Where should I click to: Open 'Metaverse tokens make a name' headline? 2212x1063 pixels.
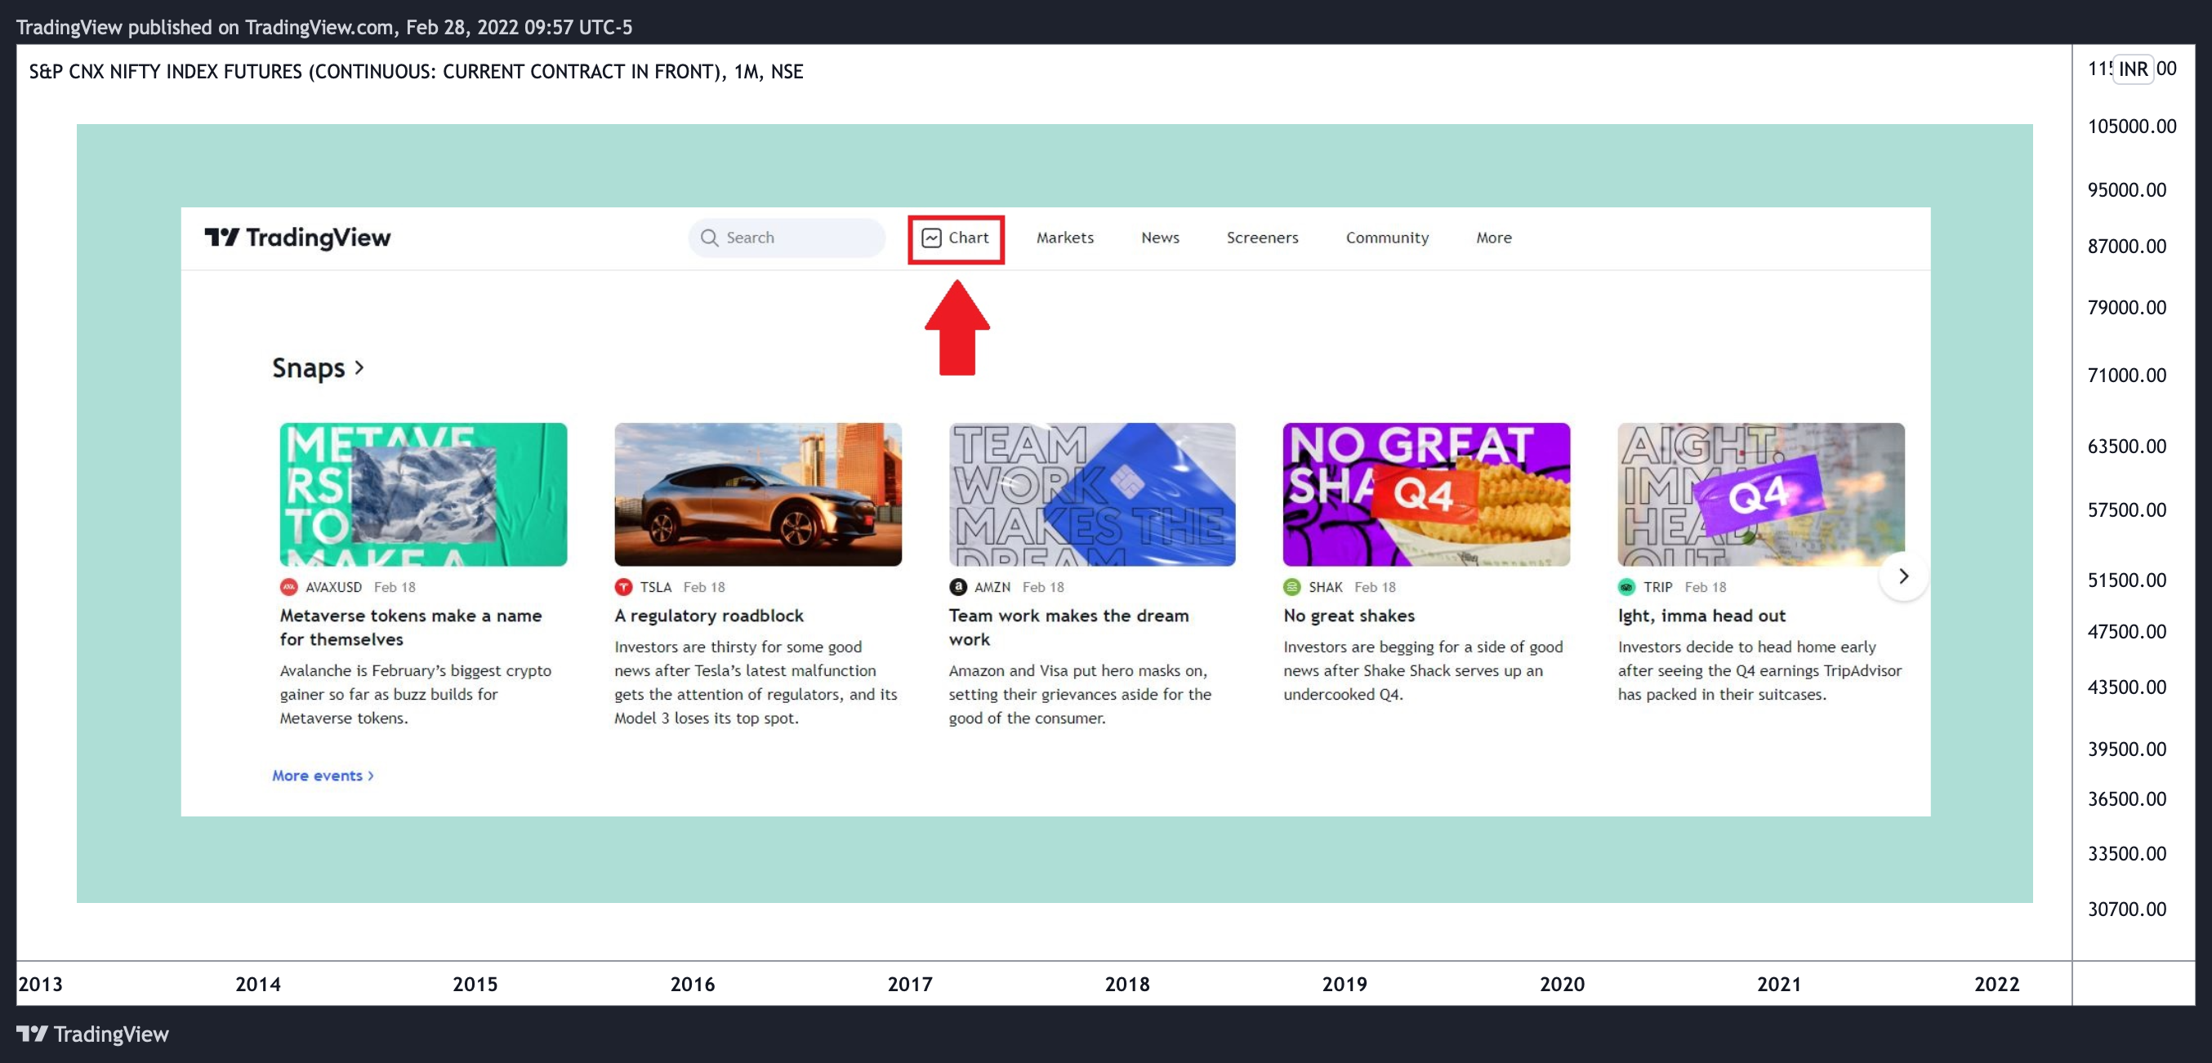410,627
